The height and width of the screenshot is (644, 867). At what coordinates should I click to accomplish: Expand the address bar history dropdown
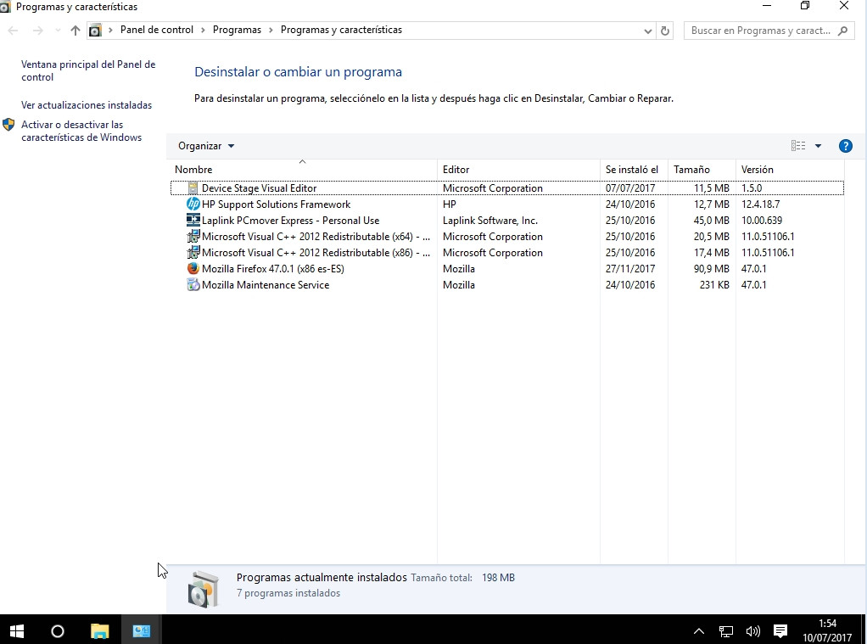click(648, 31)
